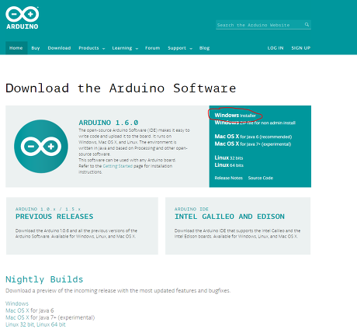Click the ARDUINO IDE label above Intel Galileo
This screenshot has height=329, width=357.
pos(192,209)
